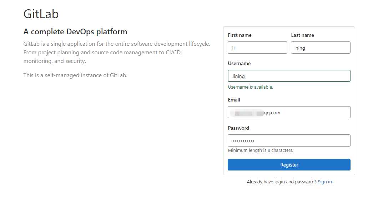Click the "Minimum length is 8 characters" hint

point(260,150)
